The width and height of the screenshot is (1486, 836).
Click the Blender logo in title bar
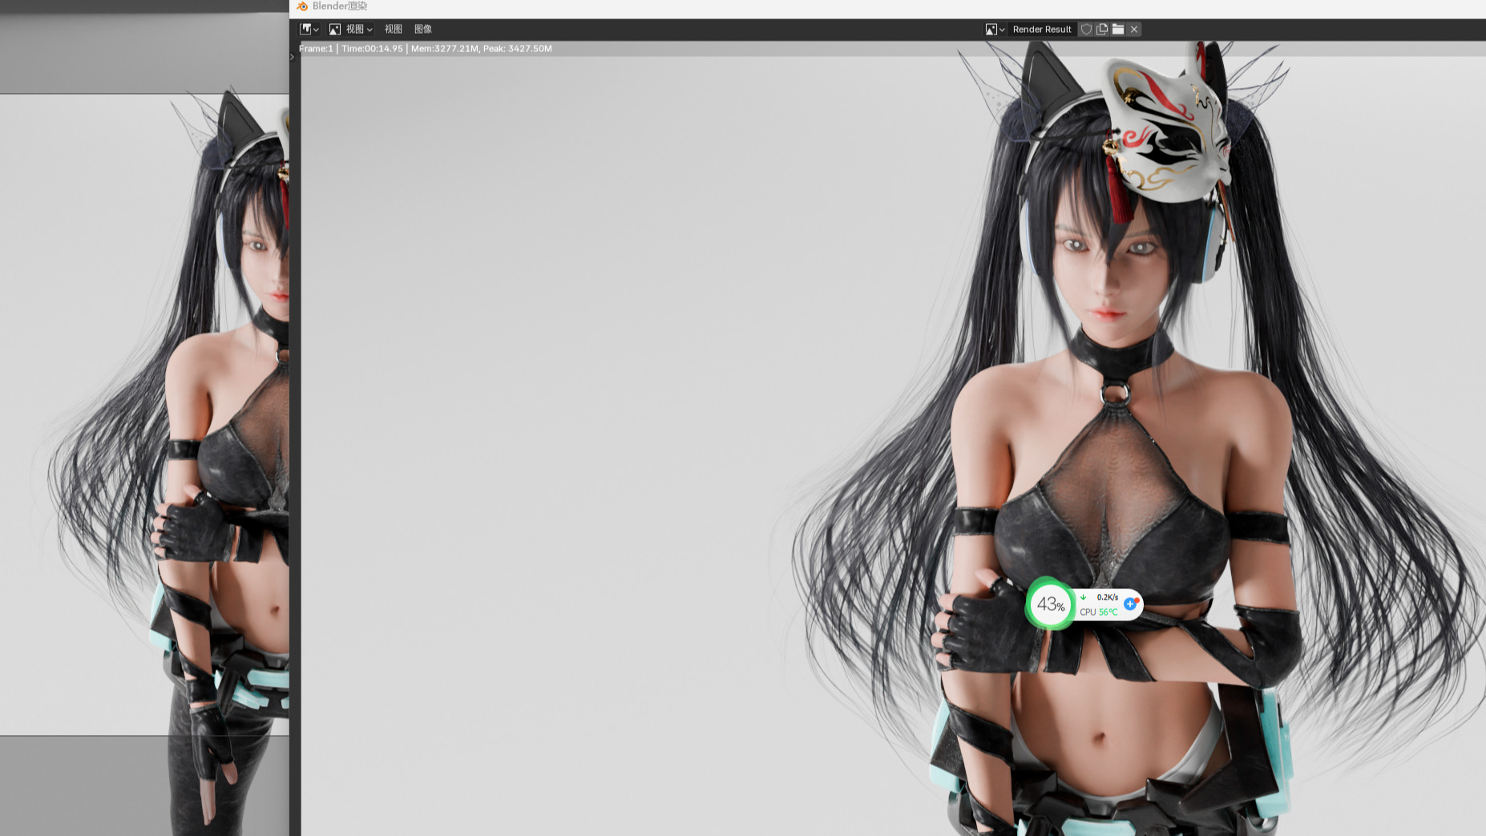pos(302,6)
